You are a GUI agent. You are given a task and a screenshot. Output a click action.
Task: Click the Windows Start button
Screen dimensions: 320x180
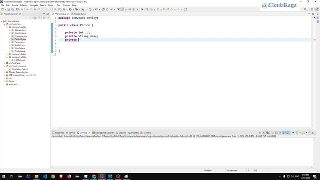4,176
